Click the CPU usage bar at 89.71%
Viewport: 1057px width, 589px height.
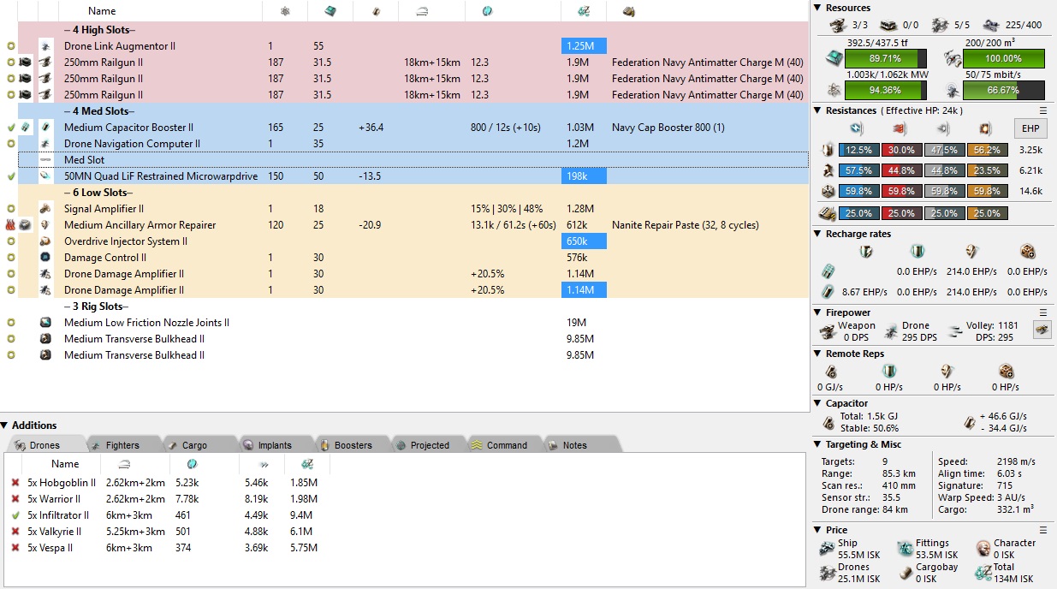885,58
